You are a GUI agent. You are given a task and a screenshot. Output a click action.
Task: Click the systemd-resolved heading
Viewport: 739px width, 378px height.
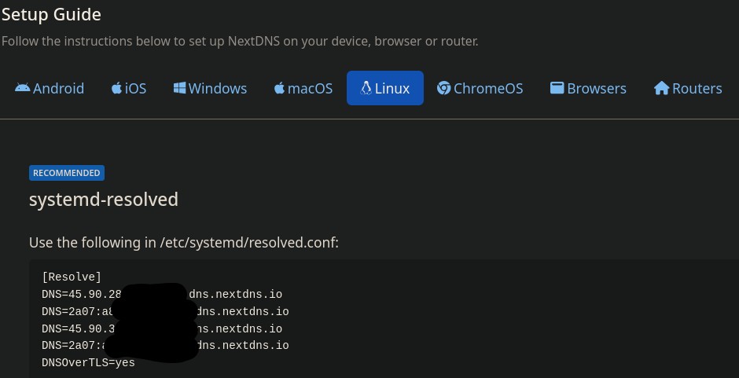coord(104,200)
